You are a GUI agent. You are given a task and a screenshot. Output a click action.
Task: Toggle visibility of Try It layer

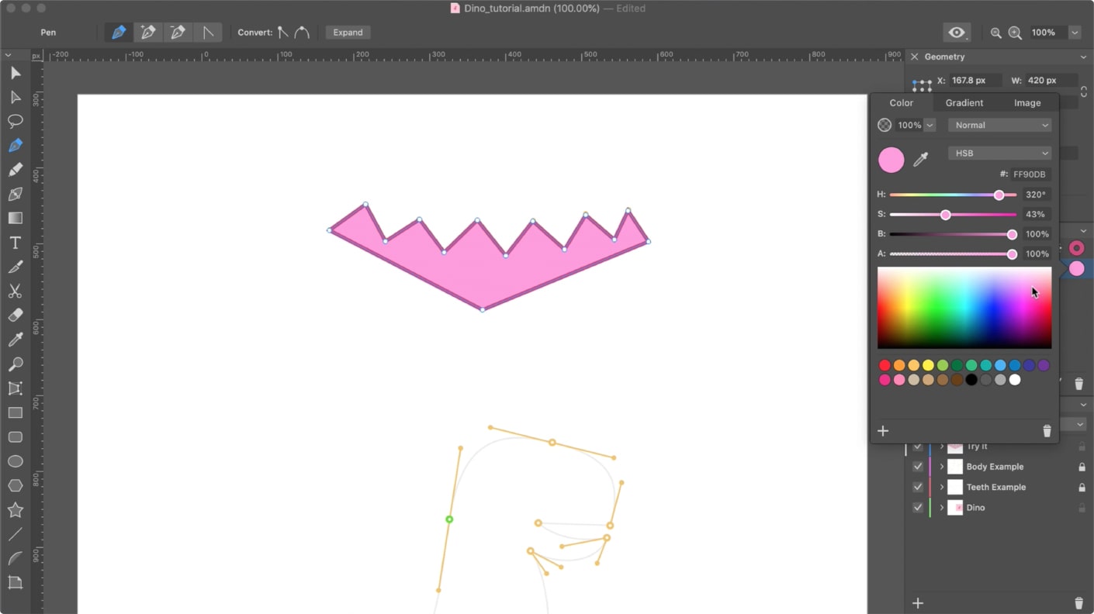pos(918,447)
